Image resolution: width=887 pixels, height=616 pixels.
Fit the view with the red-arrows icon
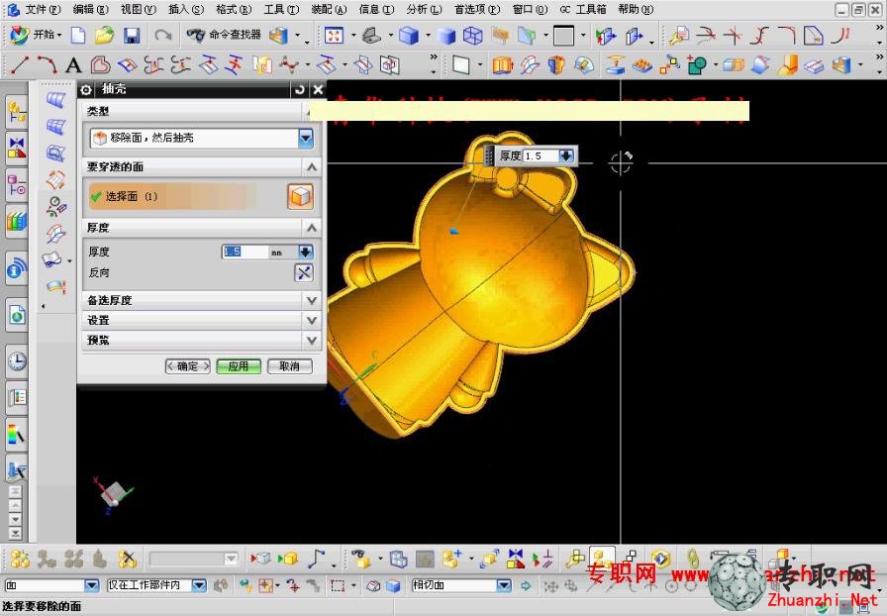tap(334, 37)
